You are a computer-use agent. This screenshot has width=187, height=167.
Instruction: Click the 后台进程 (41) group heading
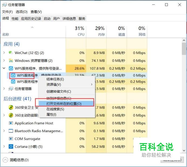[x=17, y=99]
